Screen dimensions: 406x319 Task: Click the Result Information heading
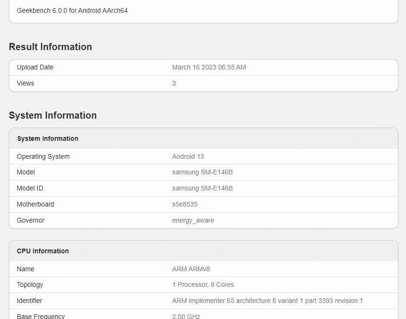pos(51,47)
